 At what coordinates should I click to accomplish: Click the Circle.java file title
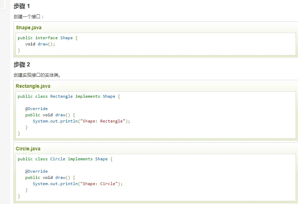(x=28, y=149)
